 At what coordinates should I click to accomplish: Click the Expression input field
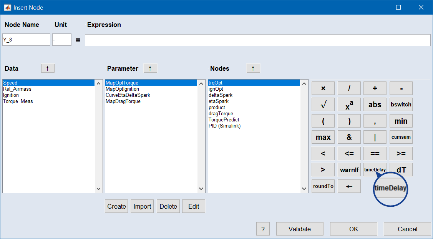(x=257, y=40)
